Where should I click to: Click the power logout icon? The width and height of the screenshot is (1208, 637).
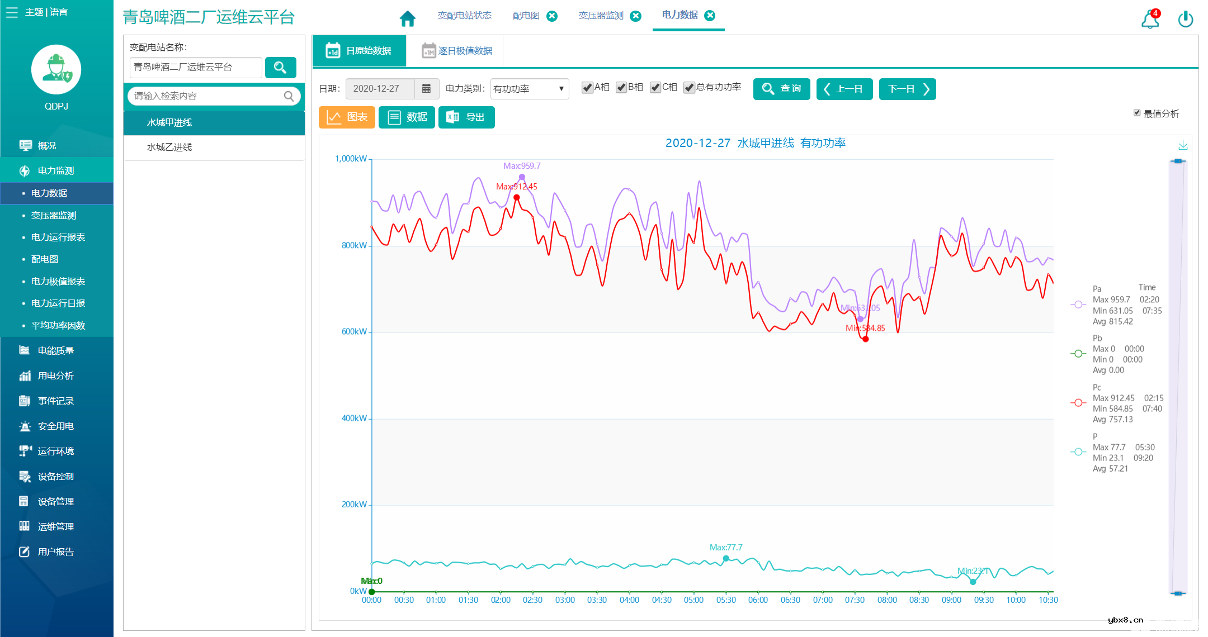pyautogui.click(x=1185, y=19)
